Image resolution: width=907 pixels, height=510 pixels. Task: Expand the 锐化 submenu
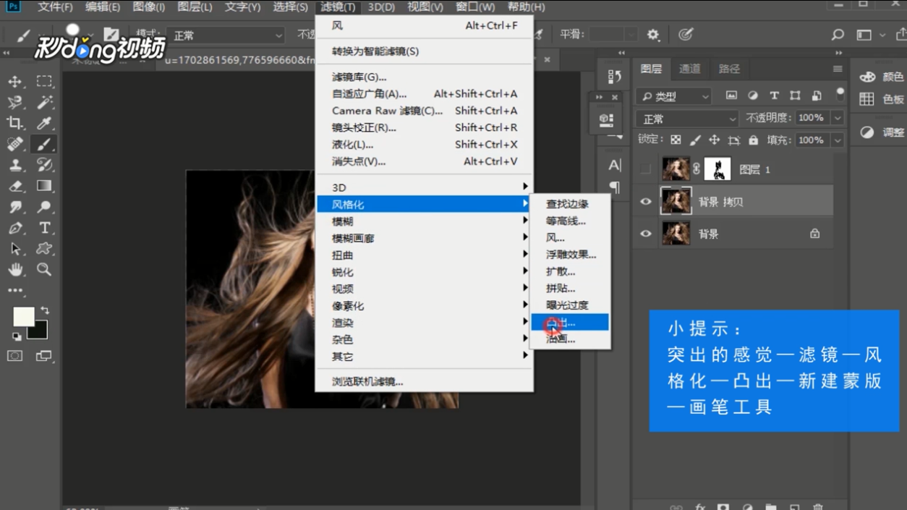(x=424, y=272)
